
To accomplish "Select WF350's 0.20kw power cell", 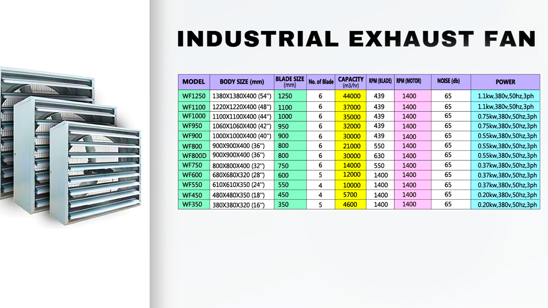I will 507,205.
